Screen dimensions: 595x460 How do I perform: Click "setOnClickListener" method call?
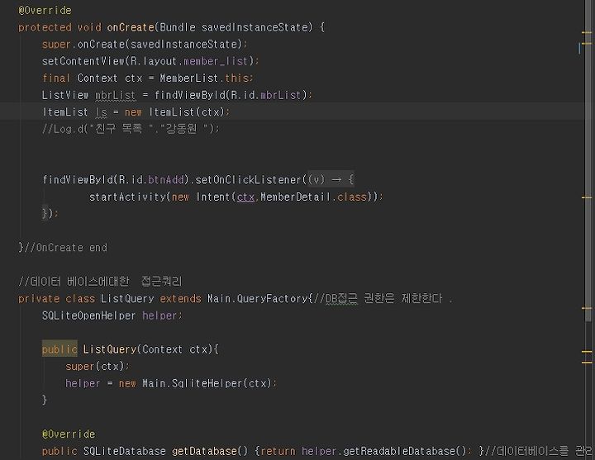pos(248,179)
